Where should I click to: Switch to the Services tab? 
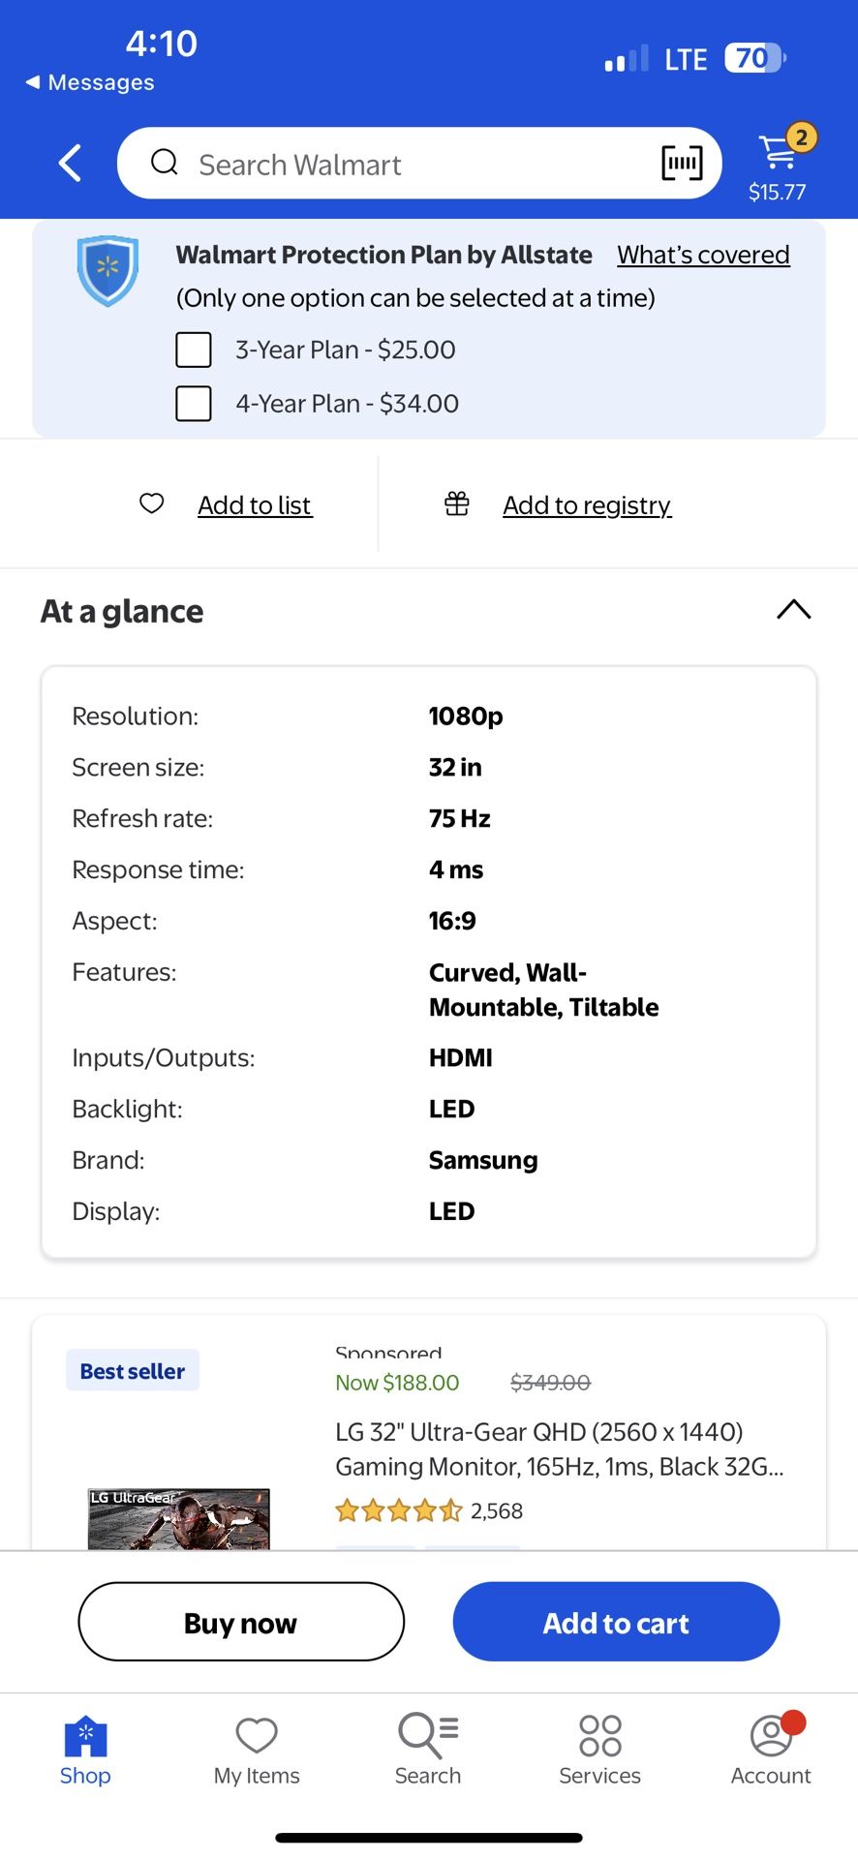pyautogui.click(x=599, y=1751)
